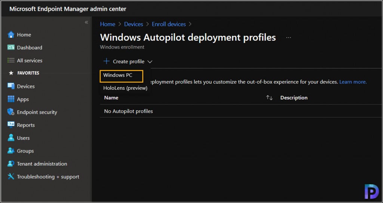Sort the Name column using arrows icon

[x=269, y=98]
